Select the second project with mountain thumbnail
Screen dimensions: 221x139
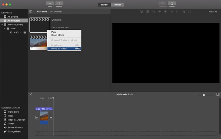[38, 43]
